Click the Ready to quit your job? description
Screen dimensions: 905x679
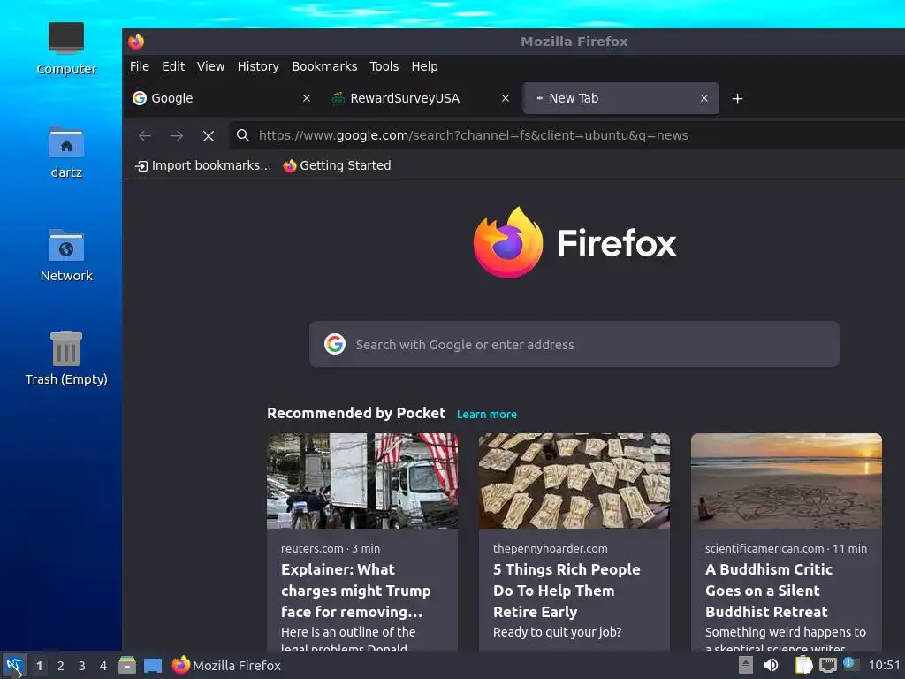557,632
